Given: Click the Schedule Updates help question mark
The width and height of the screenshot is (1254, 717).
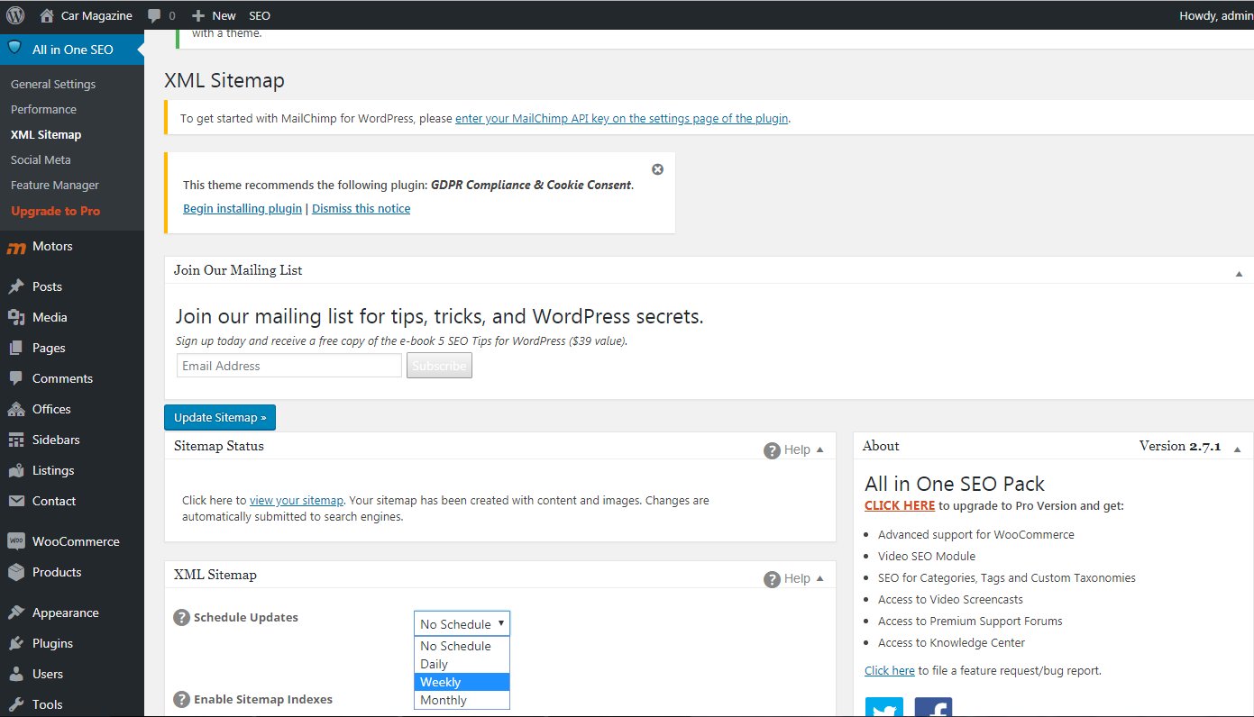Looking at the screenshot, I should click(181, 618).
